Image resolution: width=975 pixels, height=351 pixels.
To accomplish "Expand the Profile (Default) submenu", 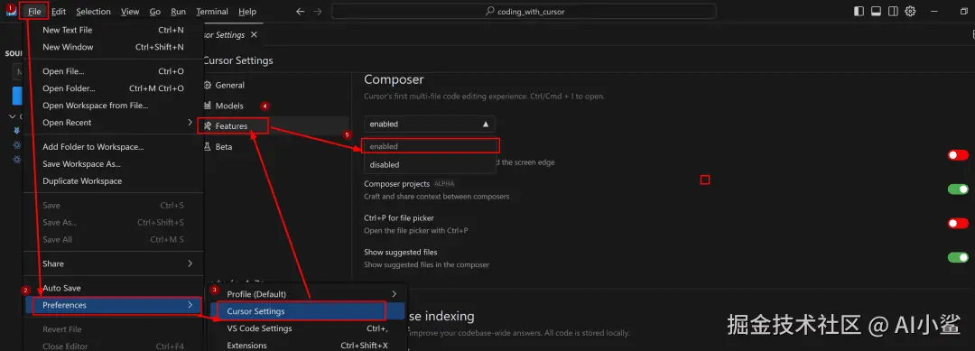I will (307, 294).
